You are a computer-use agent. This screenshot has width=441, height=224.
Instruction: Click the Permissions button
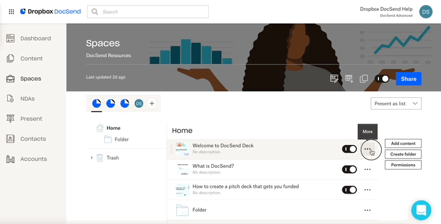[x=403, y=165]
